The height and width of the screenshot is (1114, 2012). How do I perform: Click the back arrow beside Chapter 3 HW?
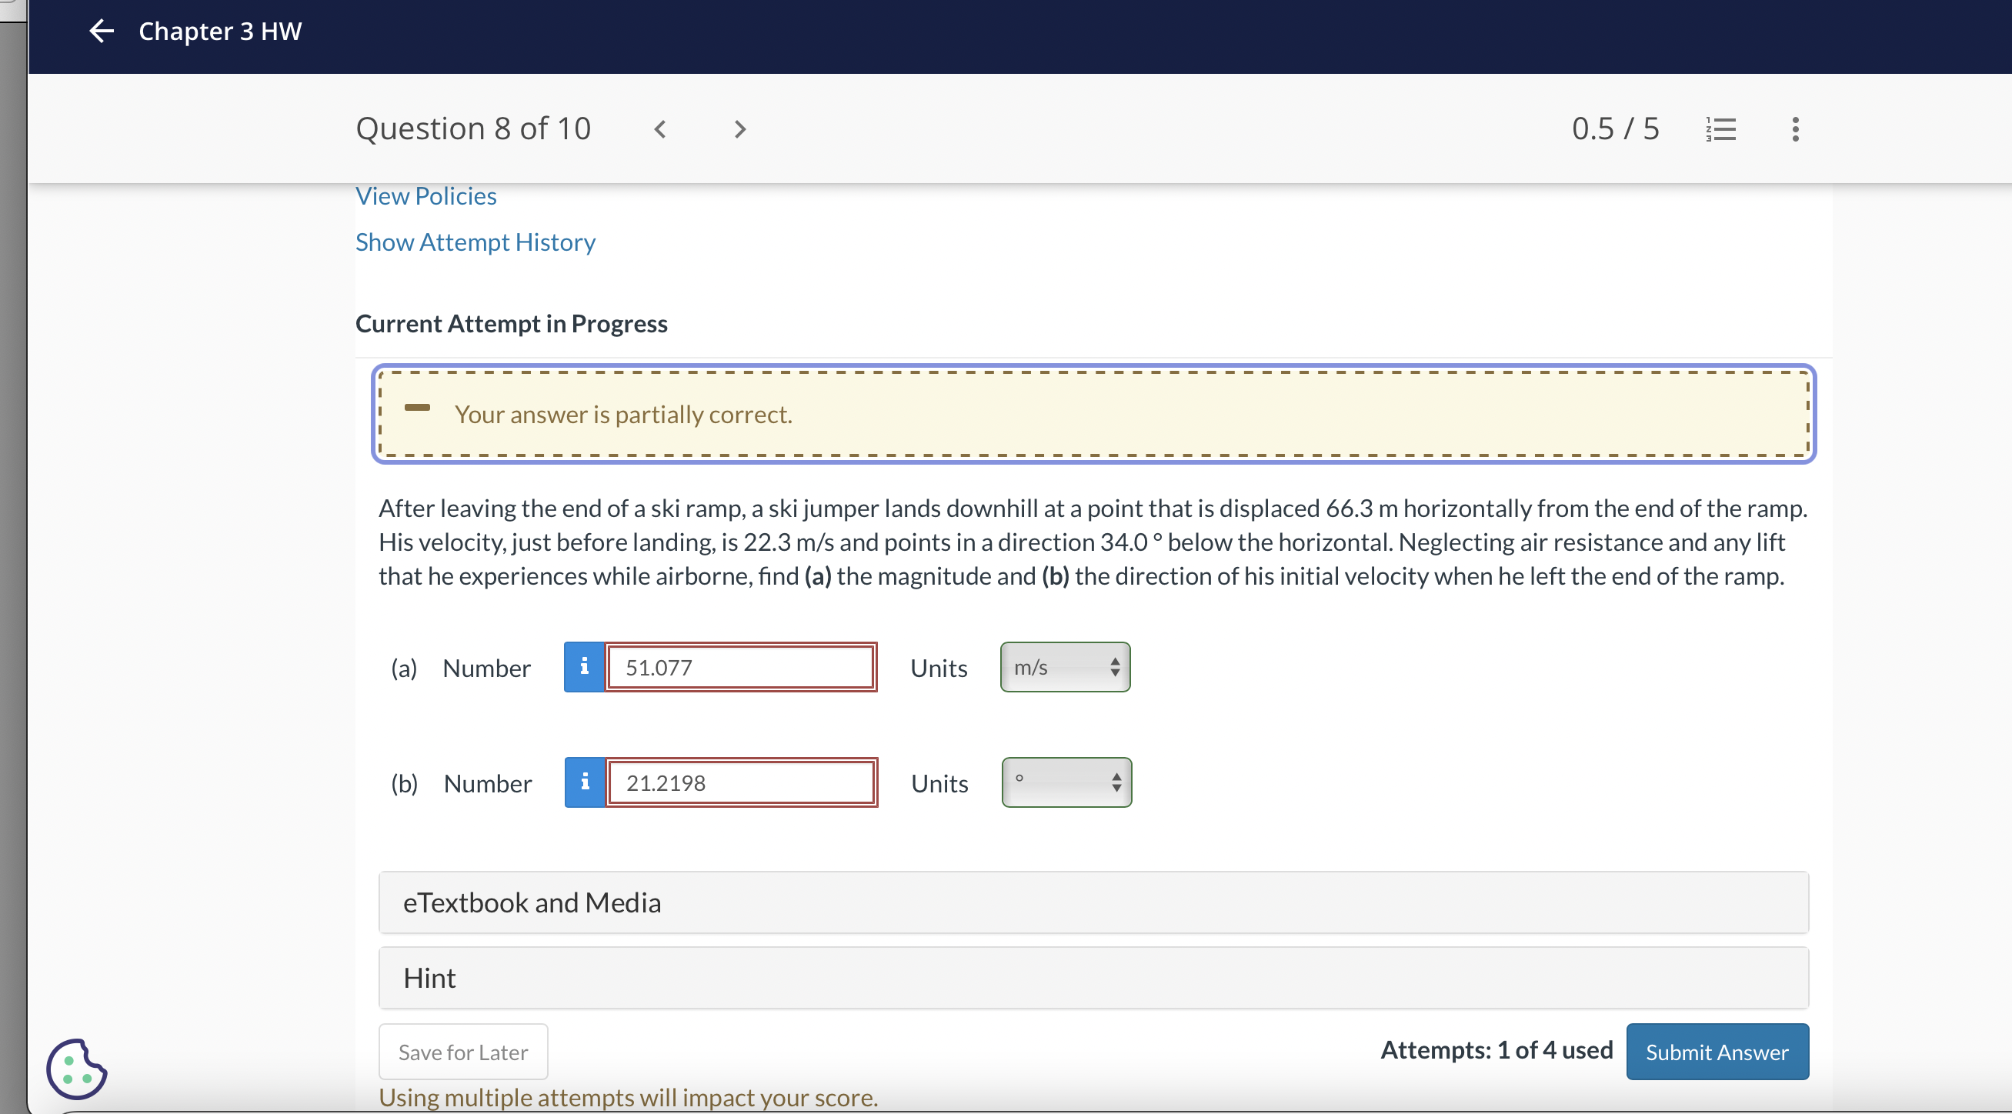(x=102, y=32)
